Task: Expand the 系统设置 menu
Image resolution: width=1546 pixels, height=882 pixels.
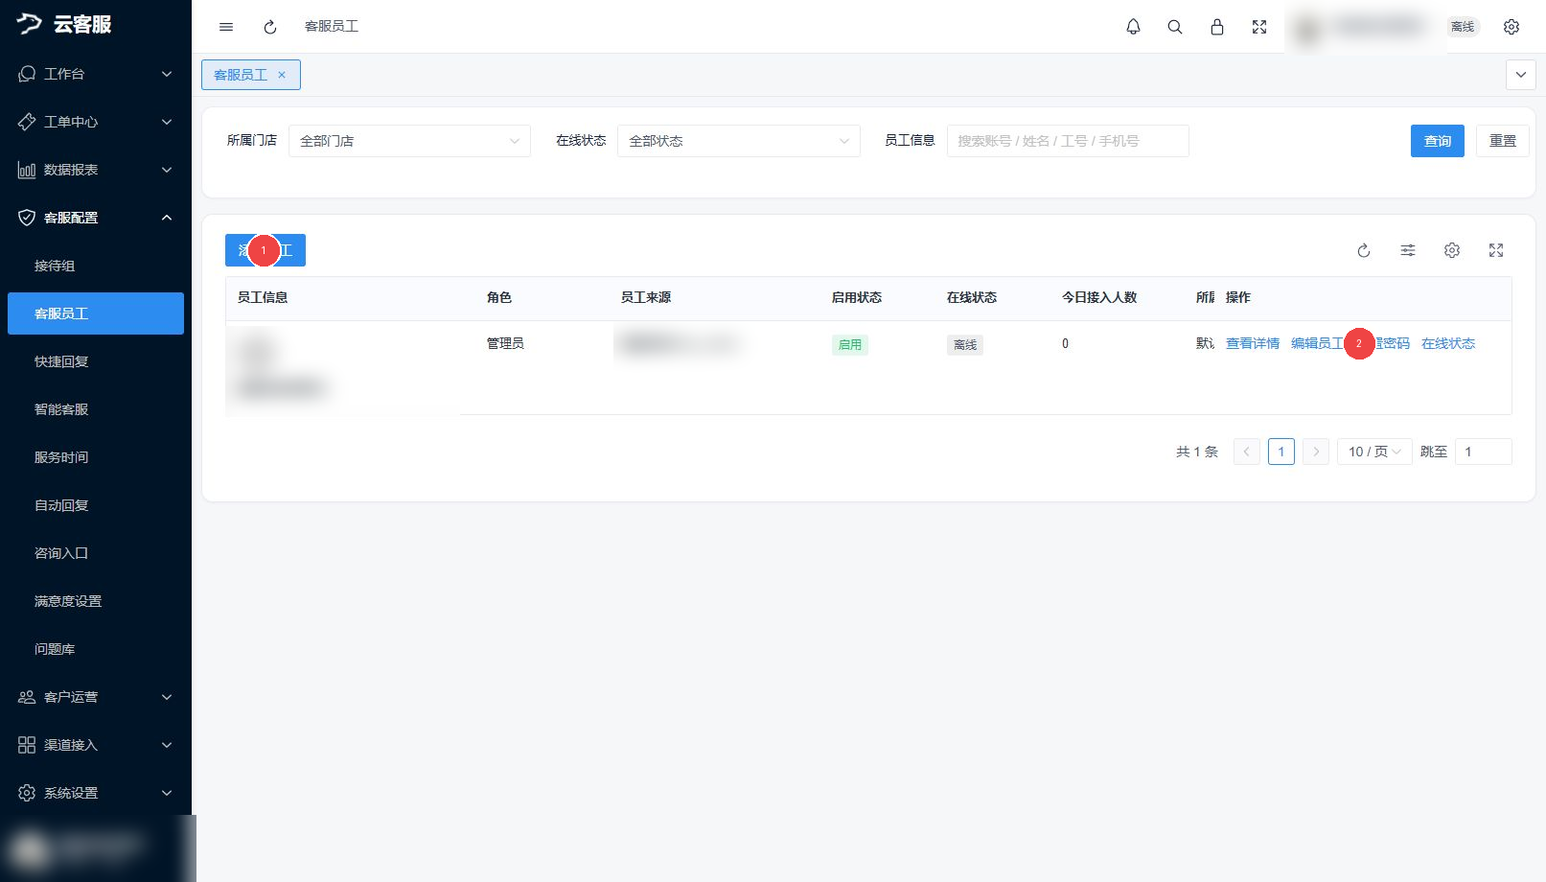Action: click(x=96, y=793)
